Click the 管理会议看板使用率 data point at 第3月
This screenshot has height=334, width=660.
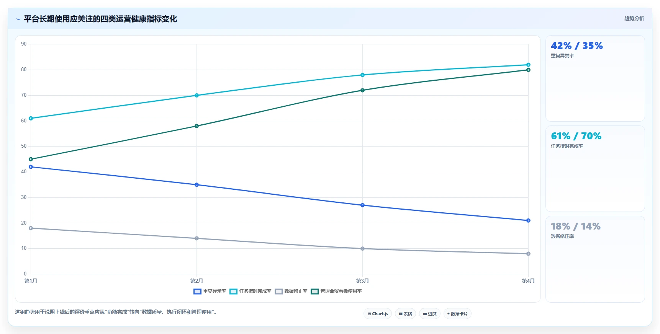(362, 90)
